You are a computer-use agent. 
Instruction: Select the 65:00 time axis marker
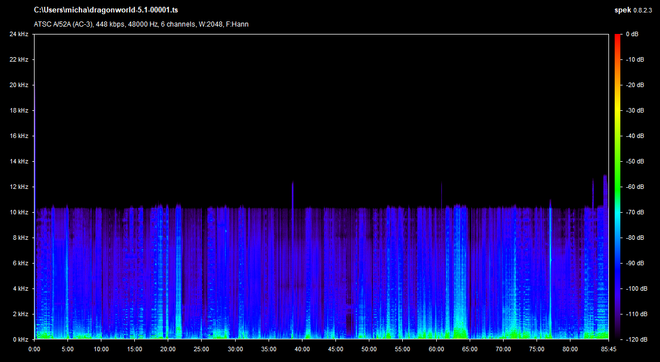click(x=469, y=349)
